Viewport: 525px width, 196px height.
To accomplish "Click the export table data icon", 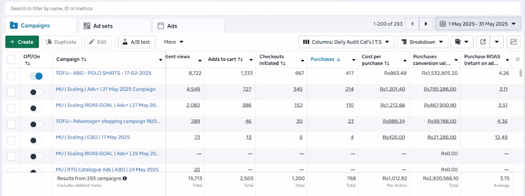I will coord(483,42).
